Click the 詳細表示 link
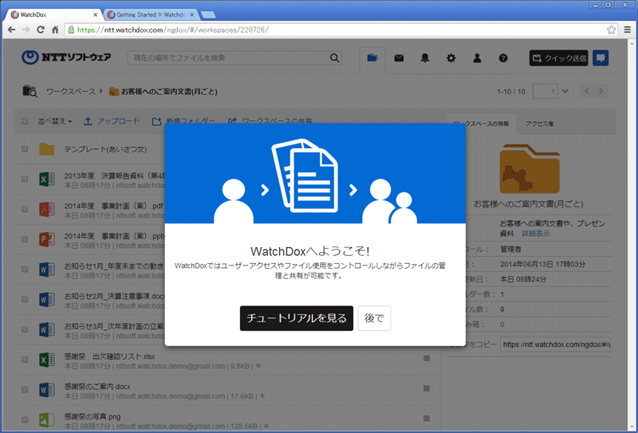The height and width of the screenshot is (433, 638). point(536,234)
